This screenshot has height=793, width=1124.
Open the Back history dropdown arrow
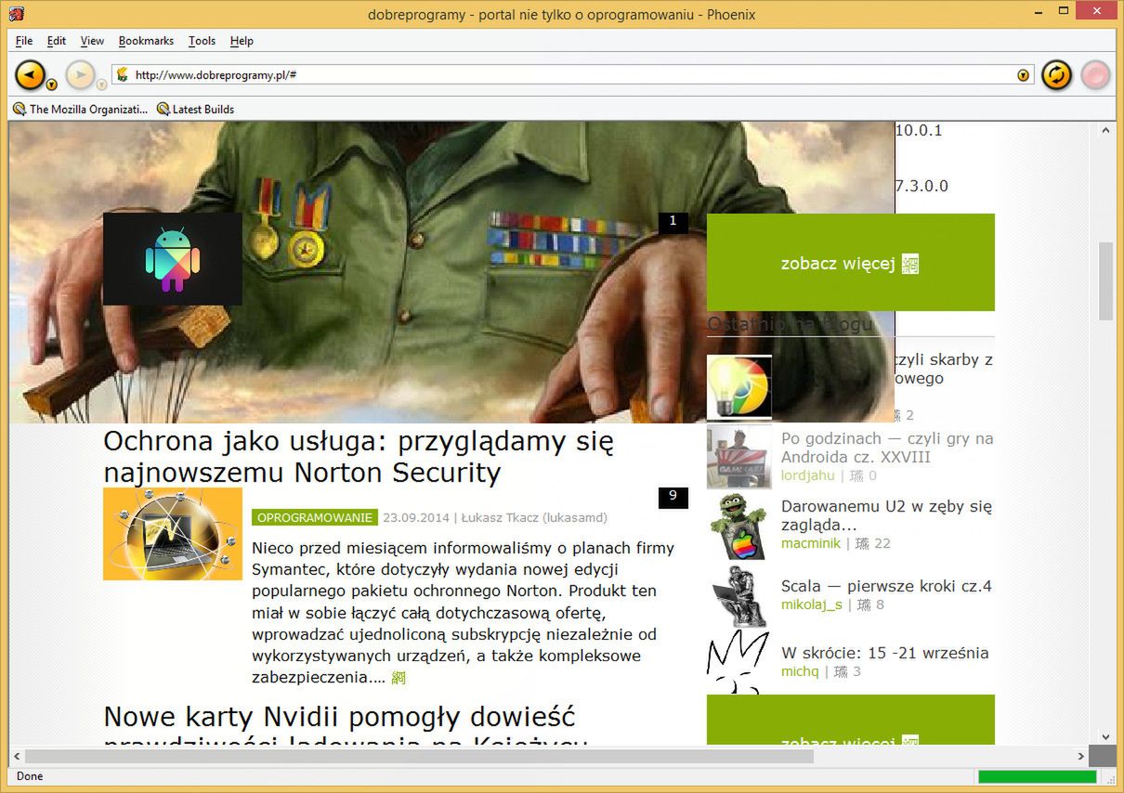click(51, 84)
